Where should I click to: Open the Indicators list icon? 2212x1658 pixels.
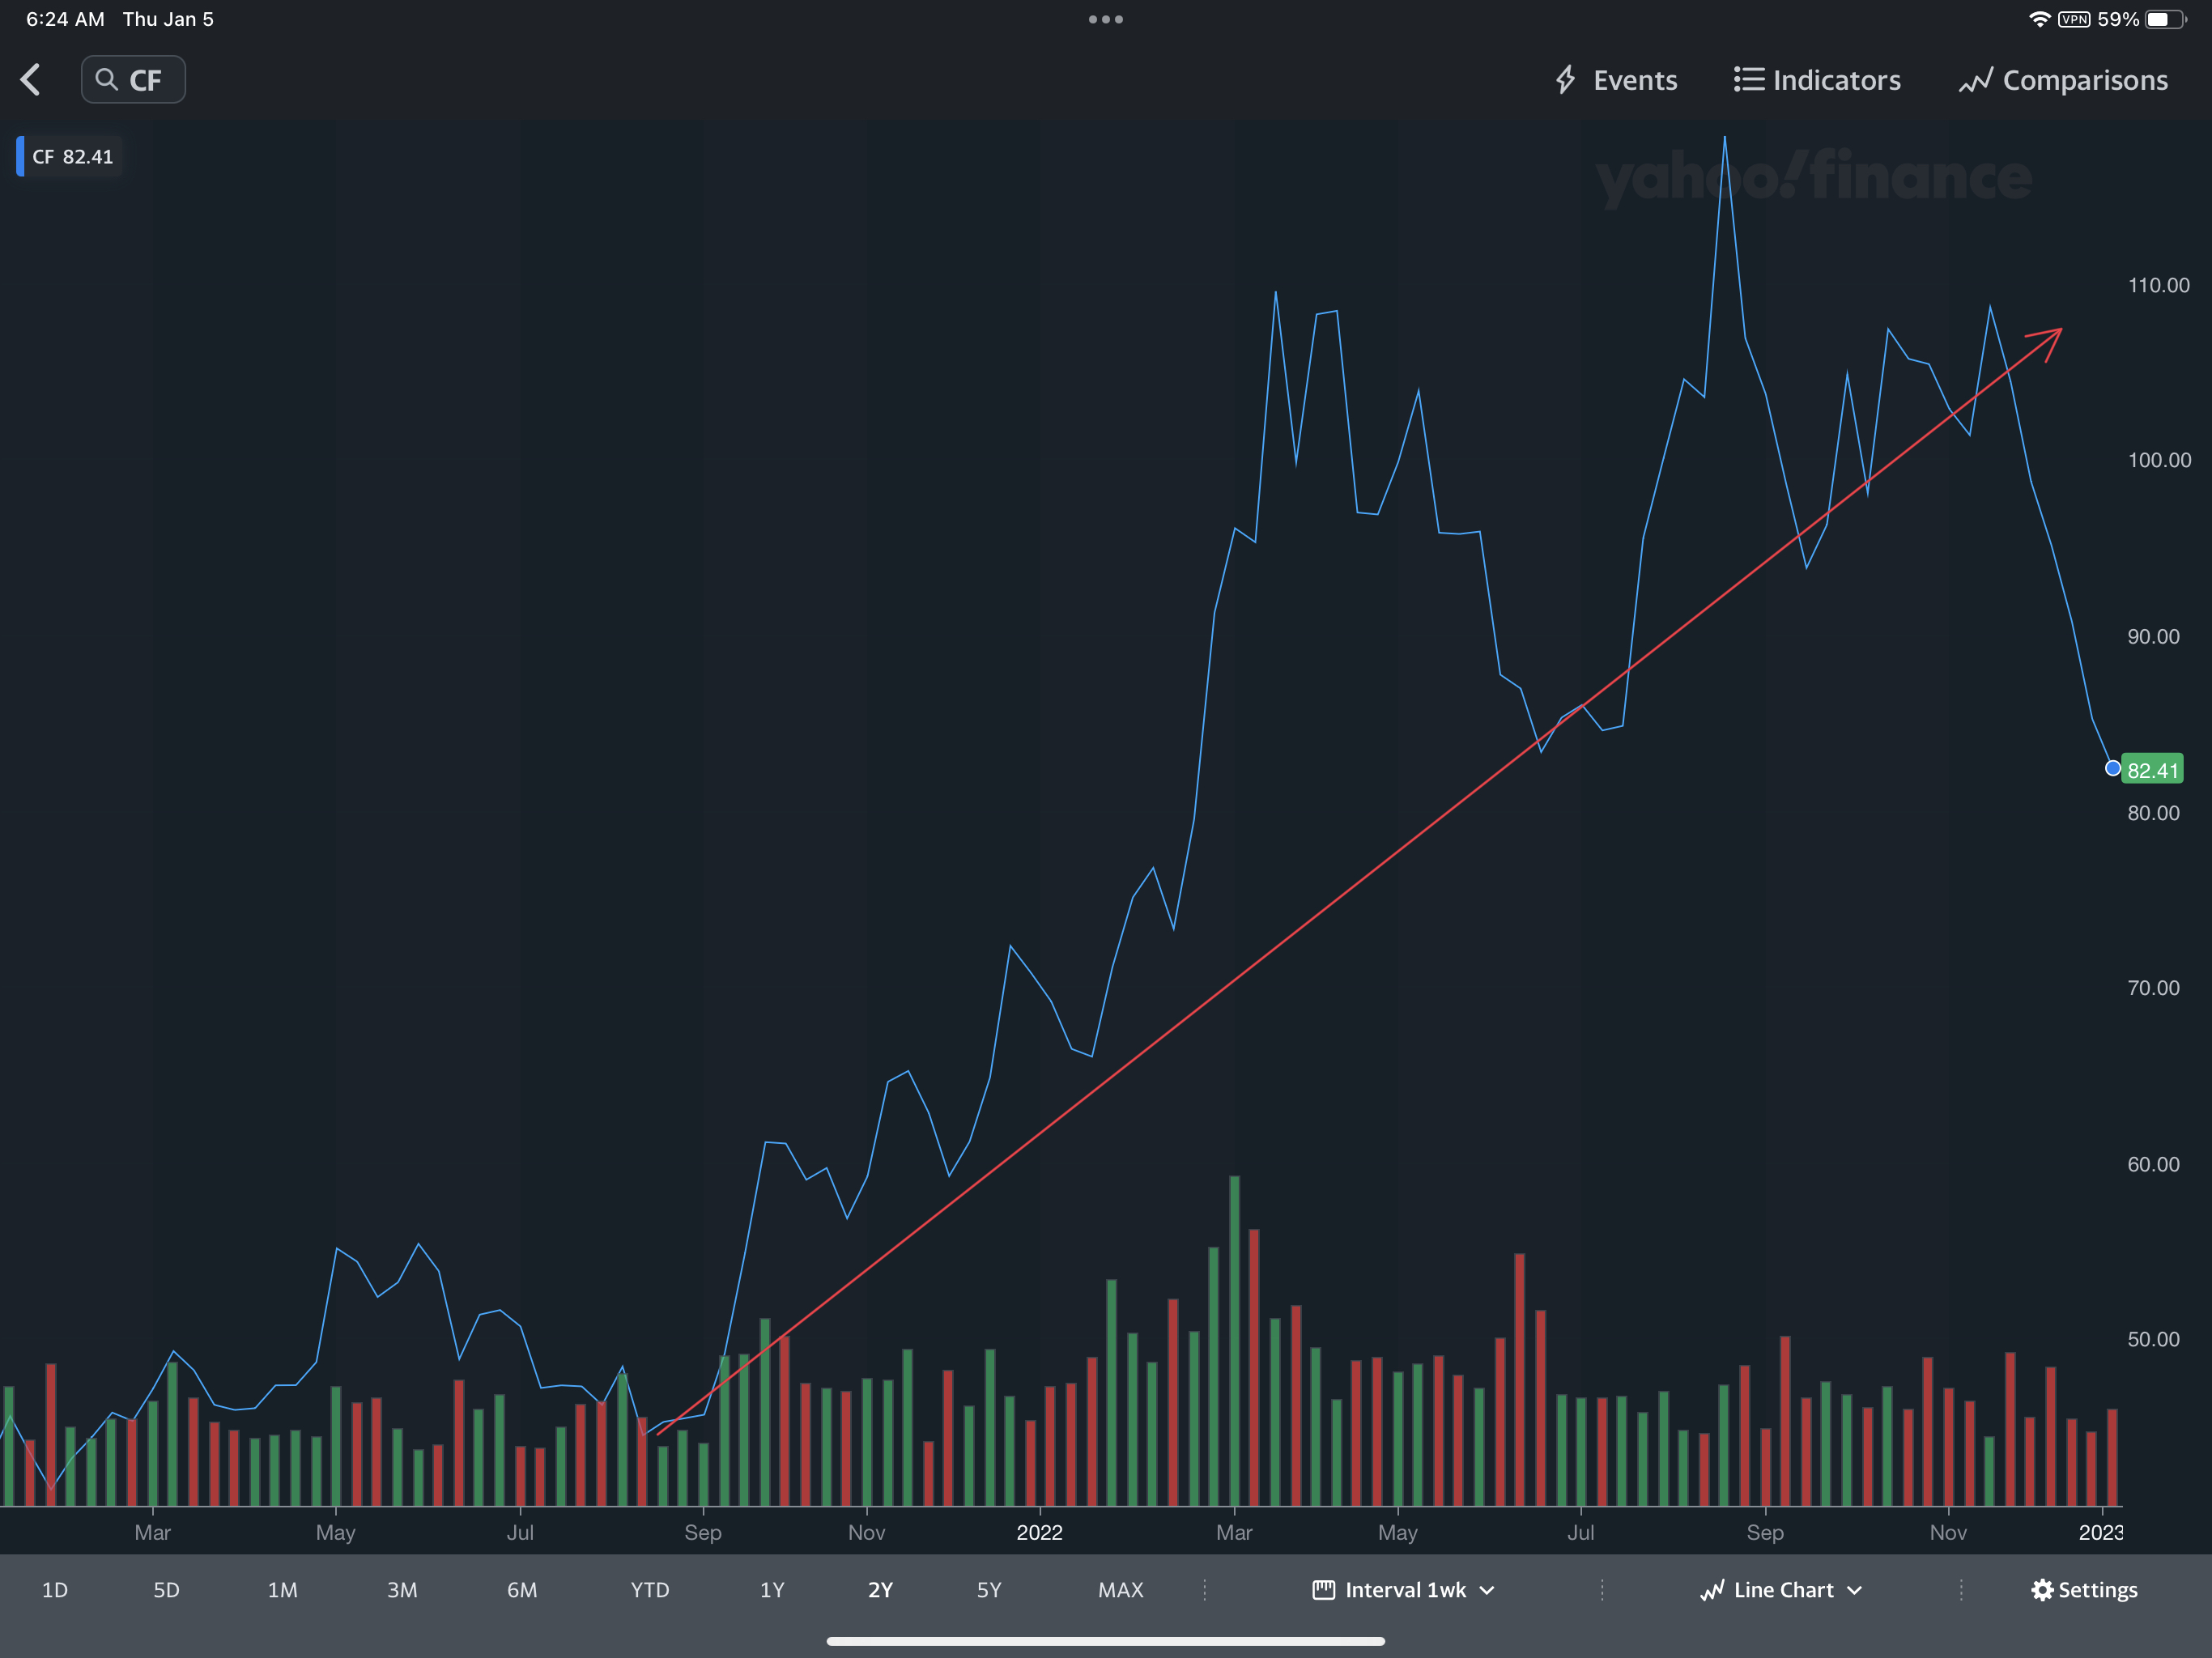1748,80
